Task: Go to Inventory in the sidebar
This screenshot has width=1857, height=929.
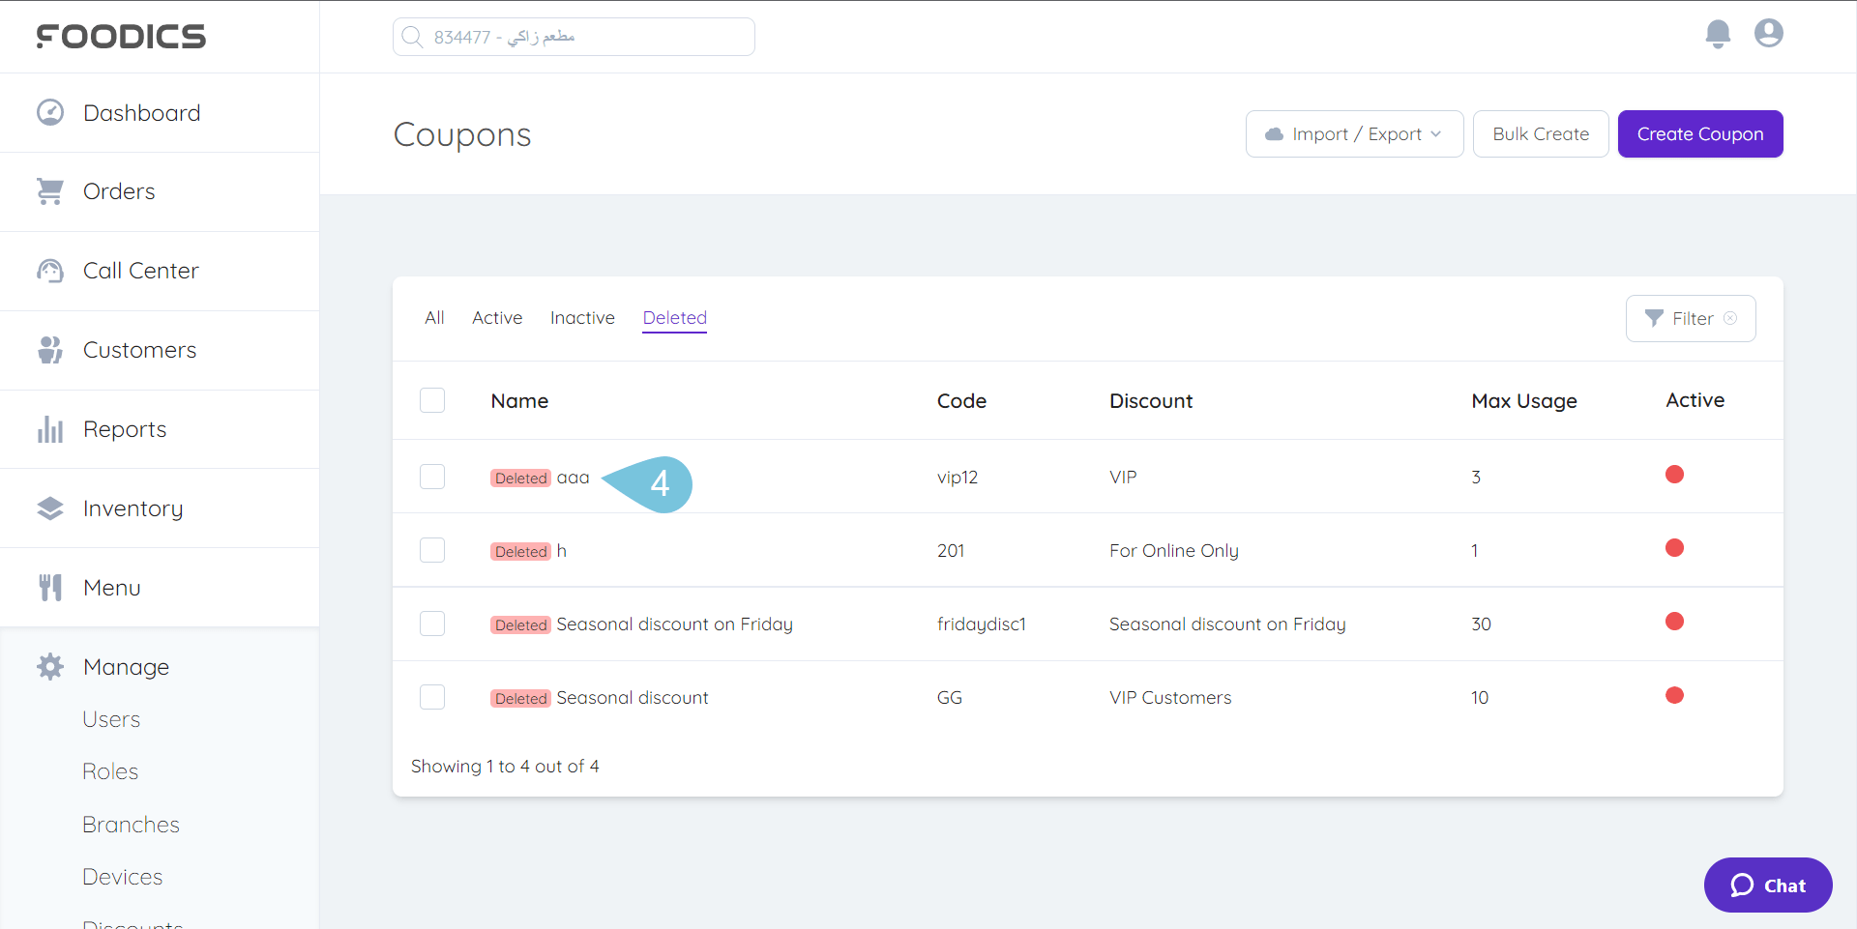Action: point(160,508)
